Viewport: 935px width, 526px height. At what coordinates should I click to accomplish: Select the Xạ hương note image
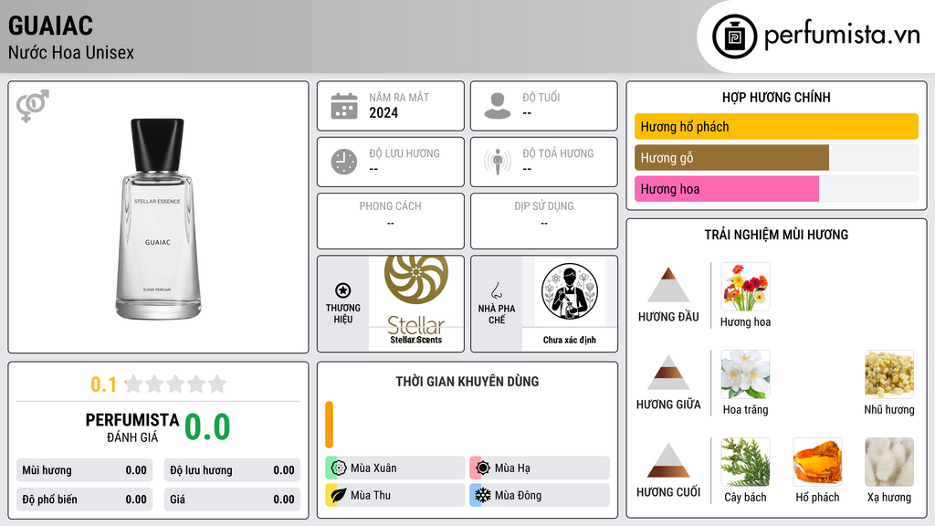889,462
